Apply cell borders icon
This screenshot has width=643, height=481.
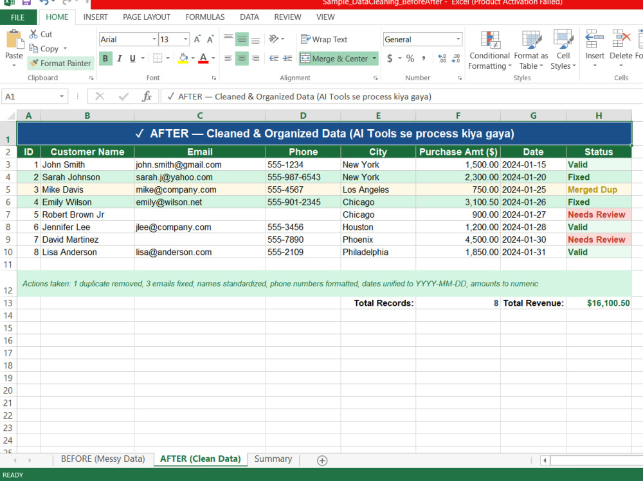pyautogui.click(x=158, y=58)
